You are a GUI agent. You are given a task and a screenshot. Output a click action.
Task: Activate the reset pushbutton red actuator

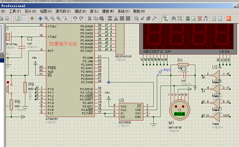tap(8, 82)
